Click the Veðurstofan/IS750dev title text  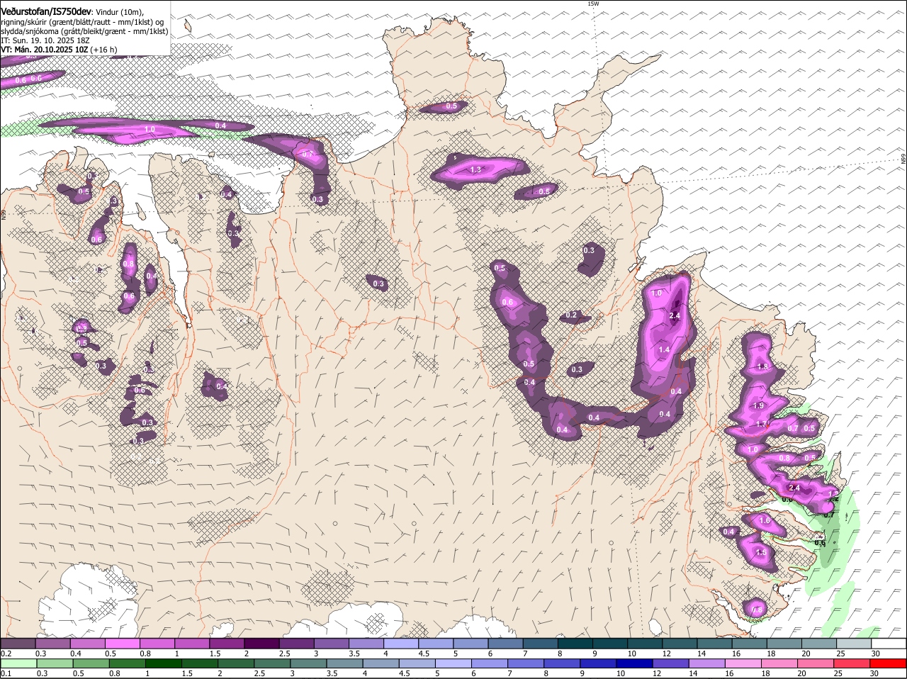coord(46,11)
